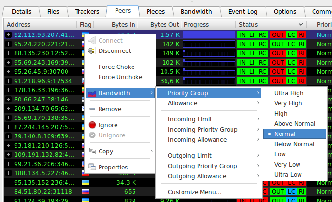Set priority group to Ultra High
This screenshot has height=202, width=332.
click(295, 93)
